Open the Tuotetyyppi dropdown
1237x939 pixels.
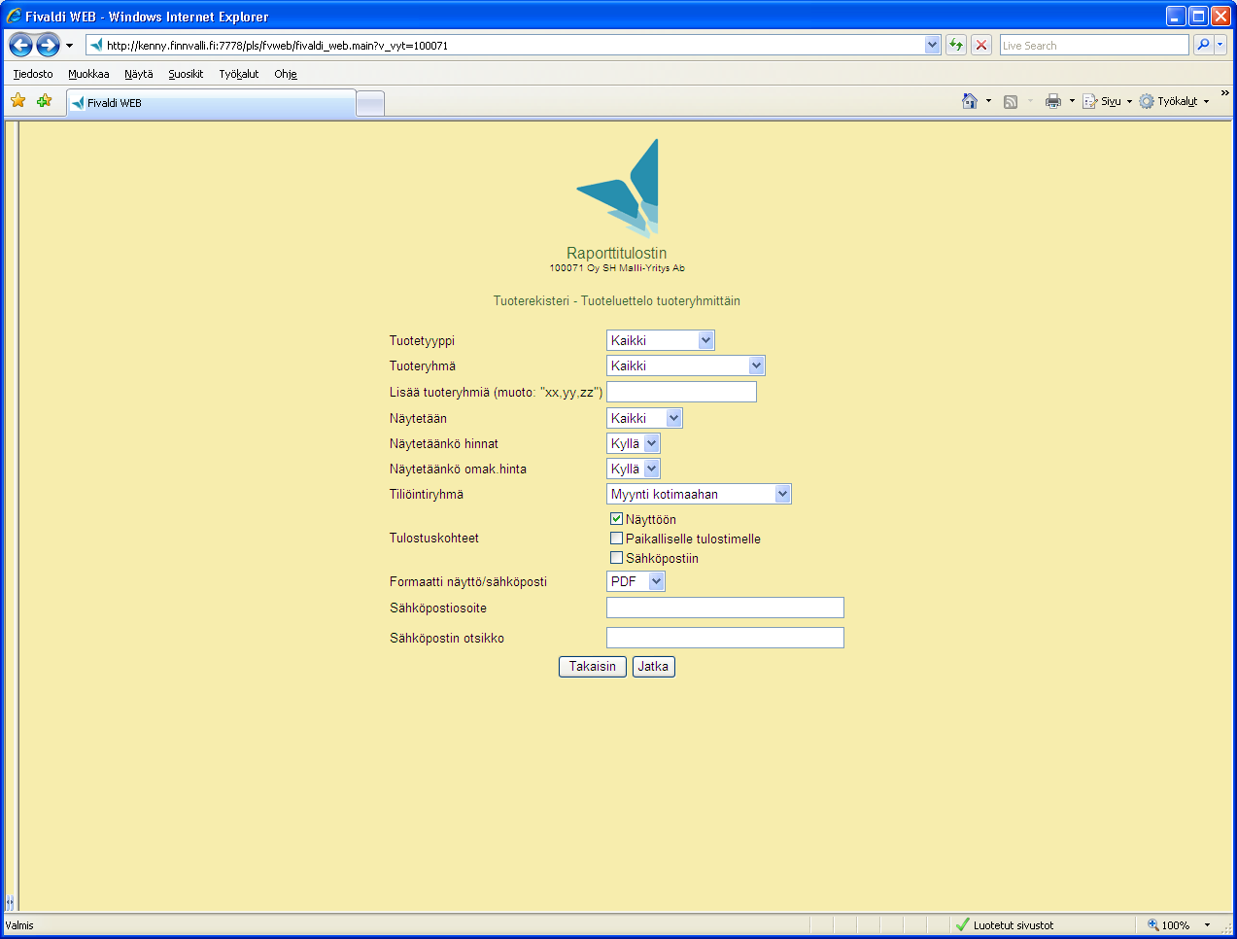point(661,340)
